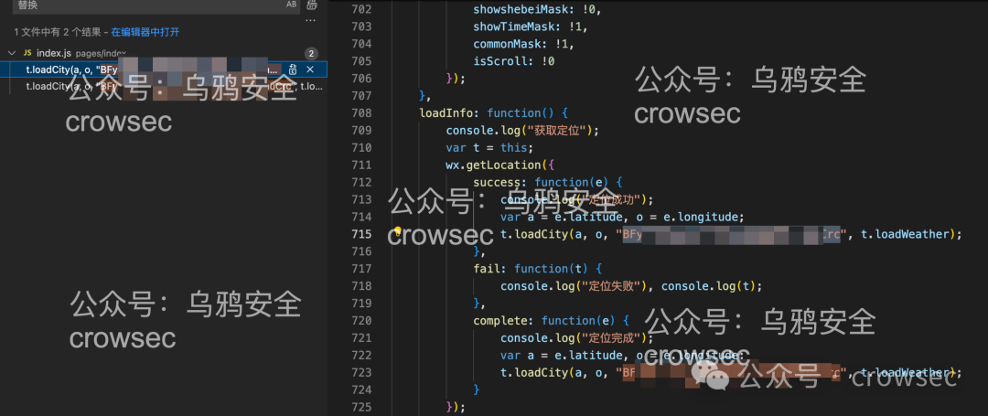Click the replace icon on the highlighted result row
The image size is (988, 416).
point(293,69)
